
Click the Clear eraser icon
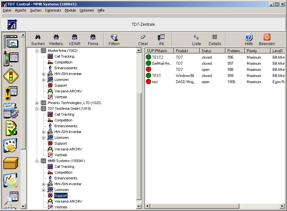tap(143, 37)
